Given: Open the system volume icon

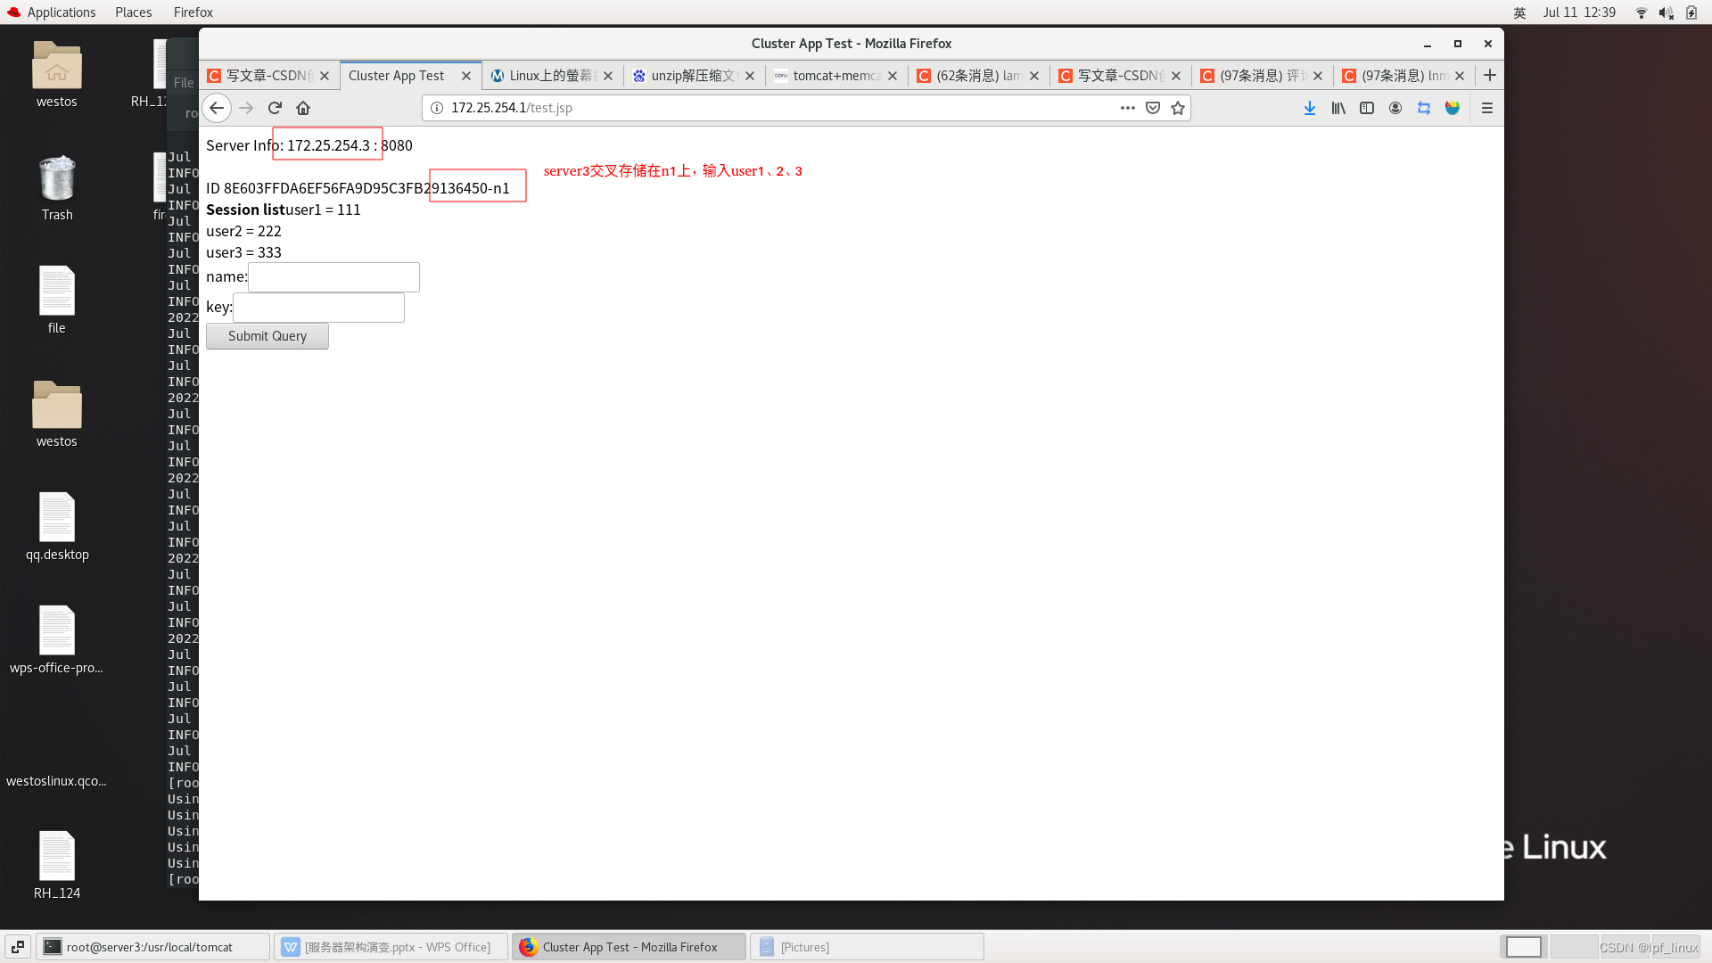Looking at the screenshot, I should point(1665,12).
